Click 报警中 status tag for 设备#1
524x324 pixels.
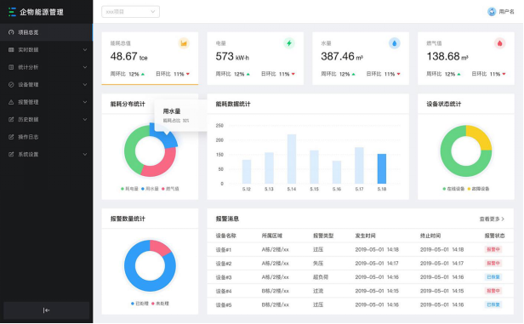pyautogui.click(x=493, y=249)
